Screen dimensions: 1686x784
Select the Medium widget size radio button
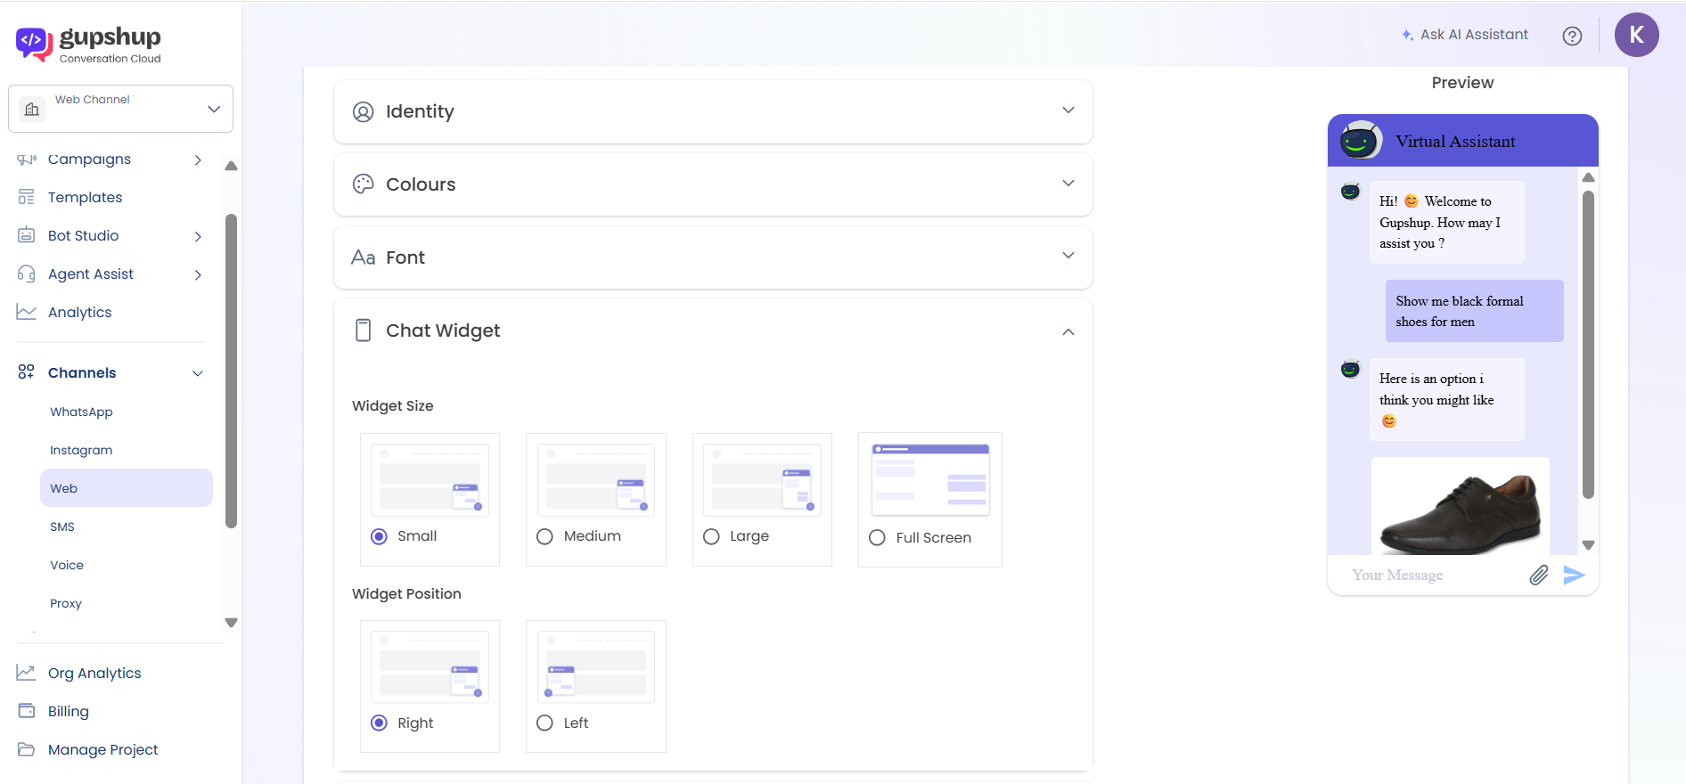(x=544, y=536)
